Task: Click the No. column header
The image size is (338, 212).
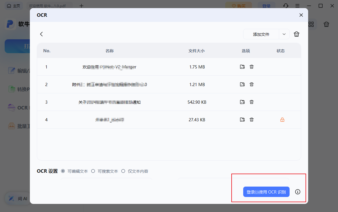Action: (47, 51)
